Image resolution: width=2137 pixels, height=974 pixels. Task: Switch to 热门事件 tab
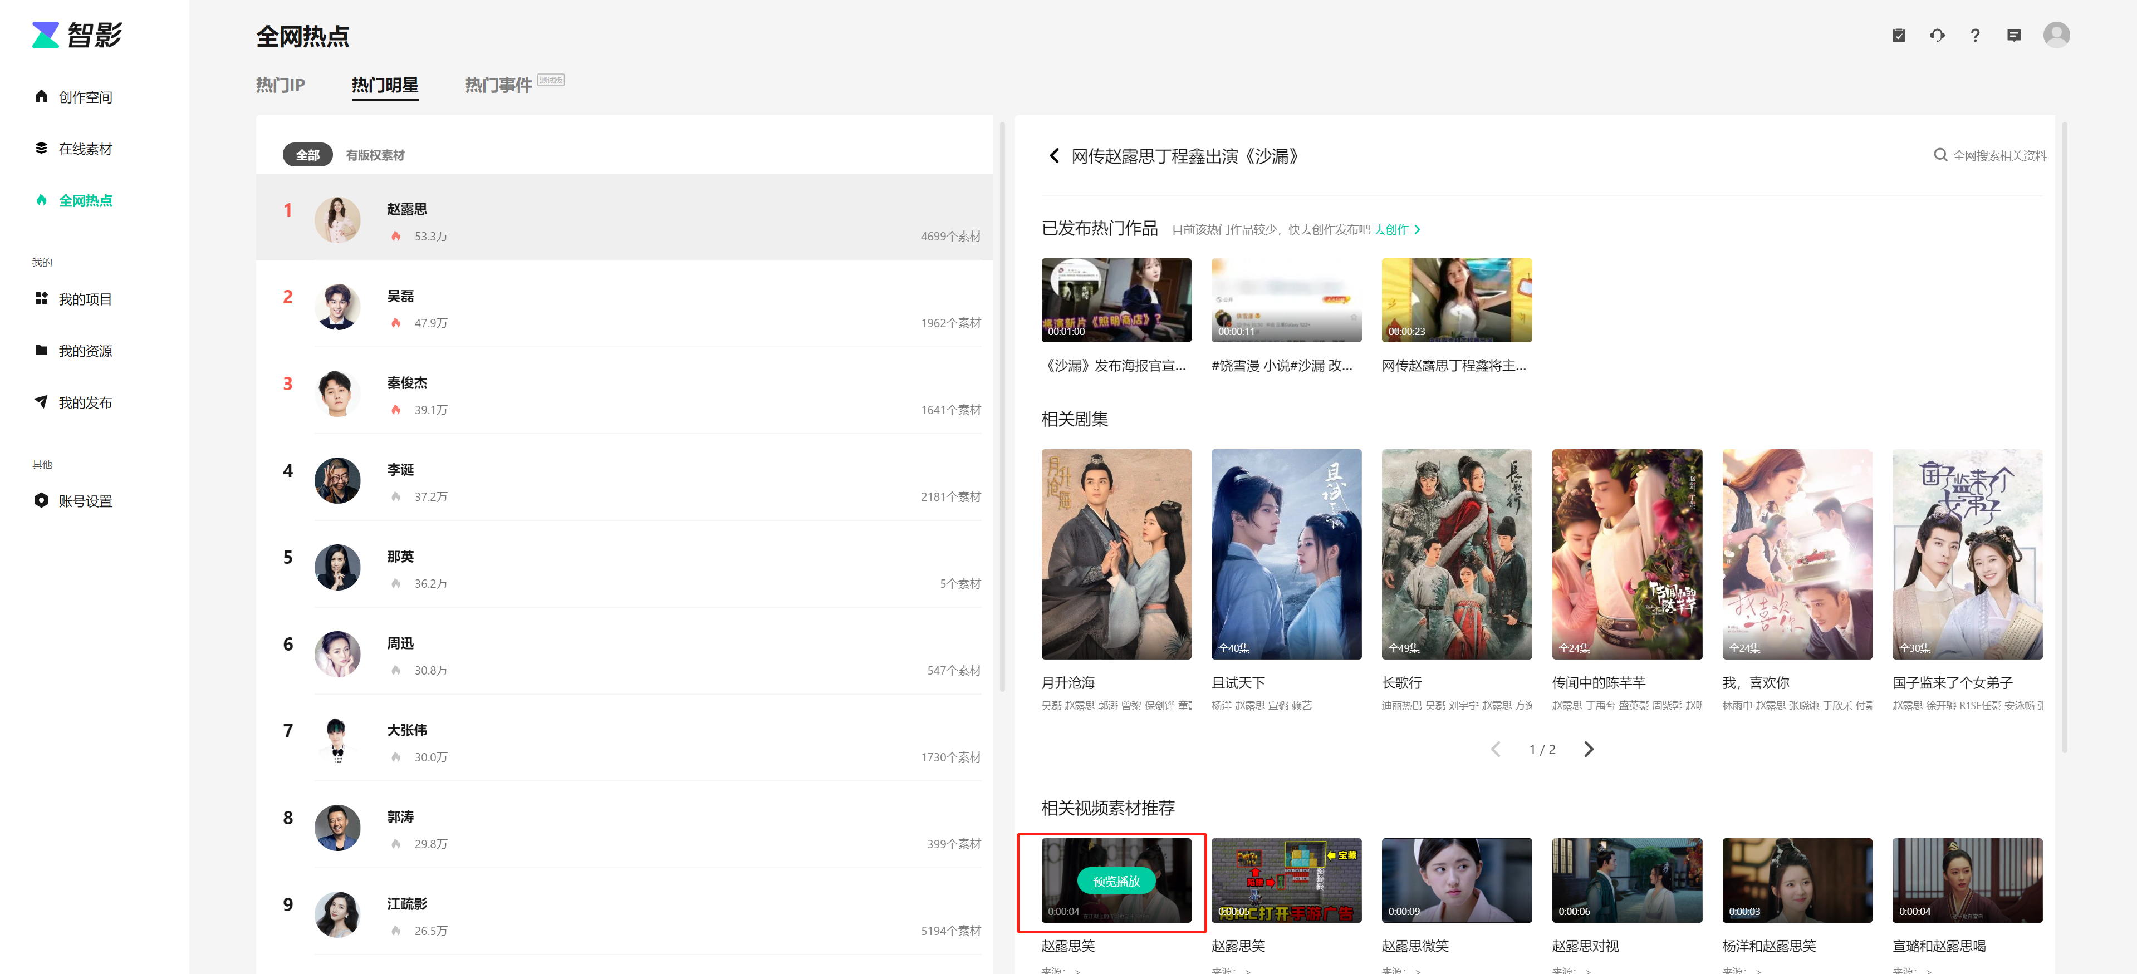pos(498,85)
